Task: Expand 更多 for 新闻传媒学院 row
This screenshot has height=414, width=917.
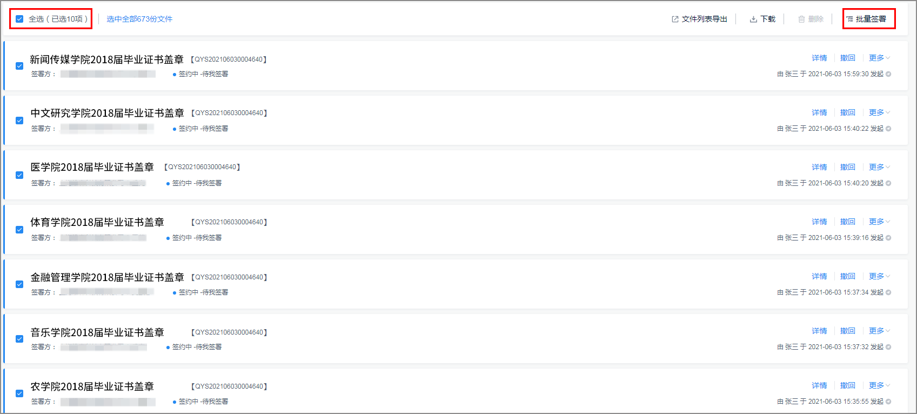Action: tap(879, 58)
